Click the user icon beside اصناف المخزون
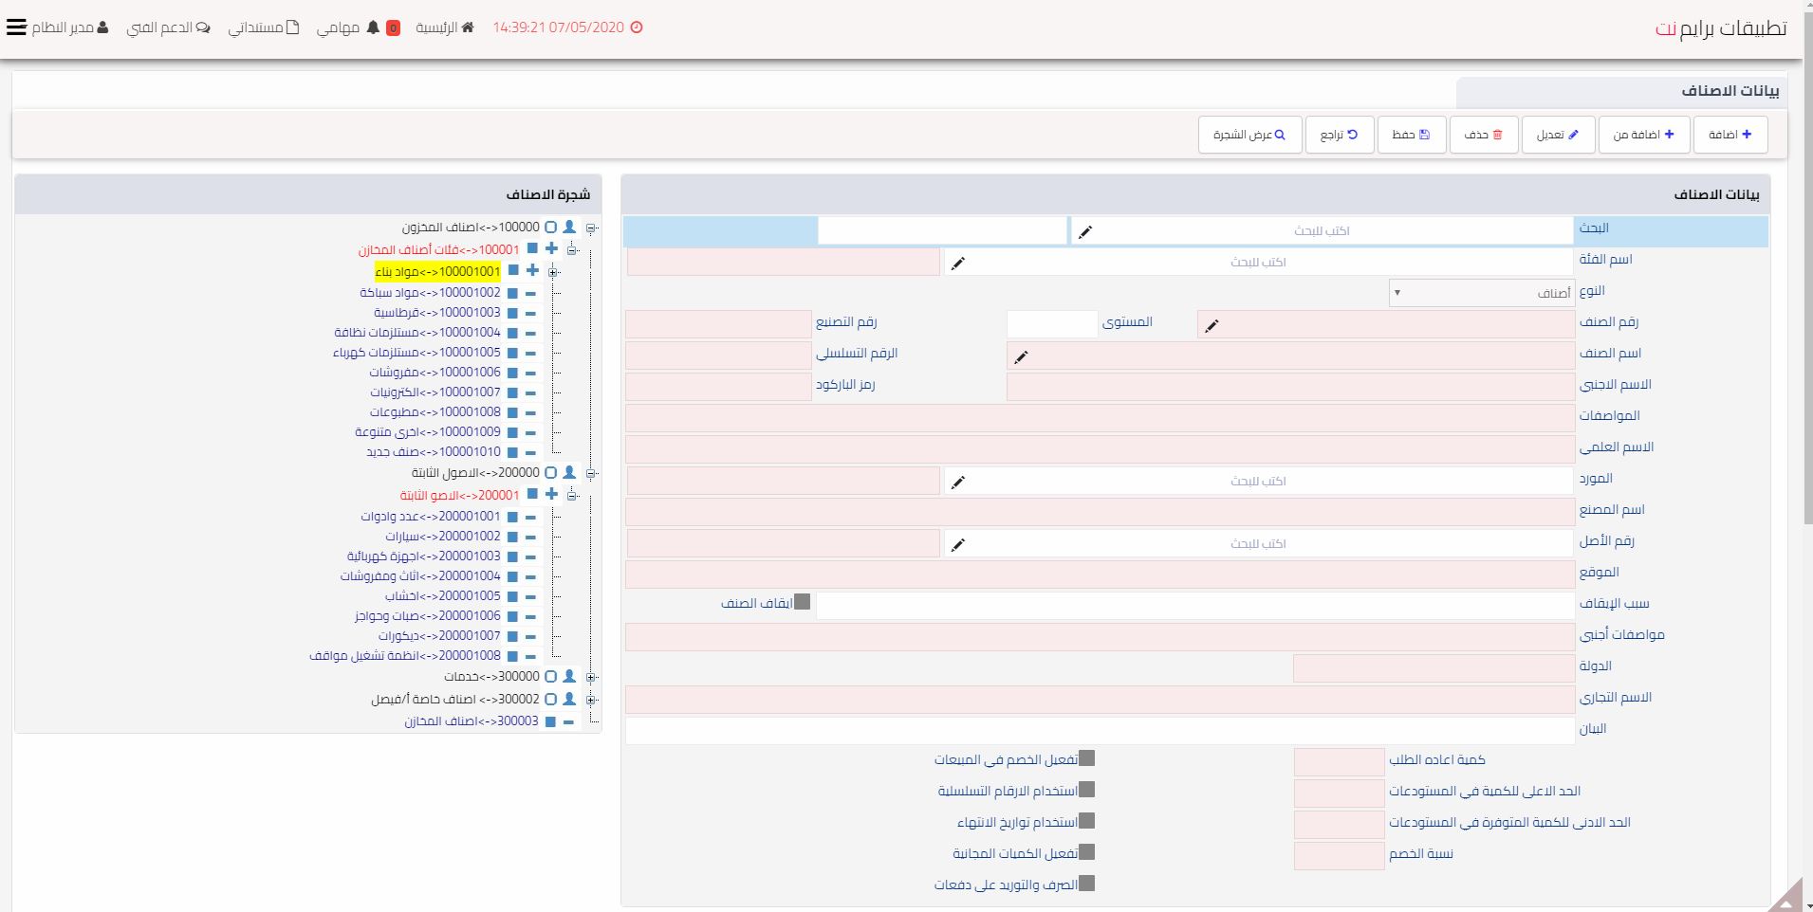The image size is (1813, 912). click(x=569, y=228)
